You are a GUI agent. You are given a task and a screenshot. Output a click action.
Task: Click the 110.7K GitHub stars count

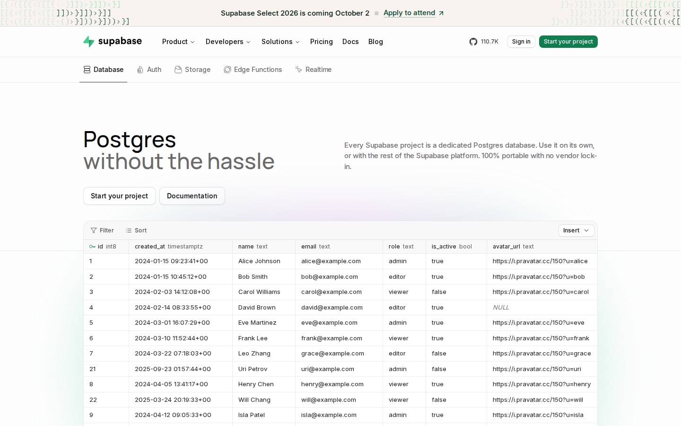[489, 42]
